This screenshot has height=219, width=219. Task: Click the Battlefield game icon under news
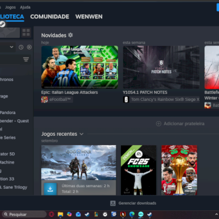pyautogui.click(x=208, y=105)
